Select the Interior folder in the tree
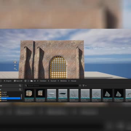The width and height of the screenshot is (131, 131). [x=4, y=100]
